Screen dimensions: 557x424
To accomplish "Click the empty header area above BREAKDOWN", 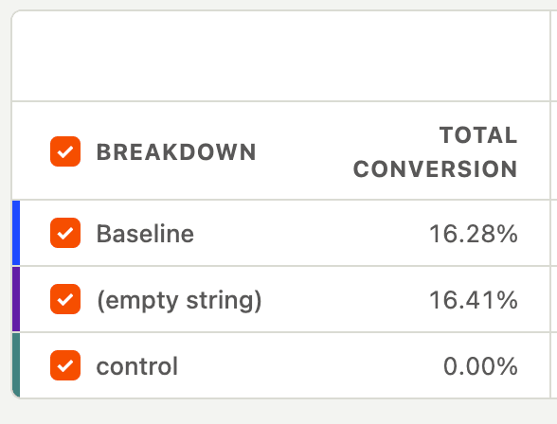I will pos(280,56).
